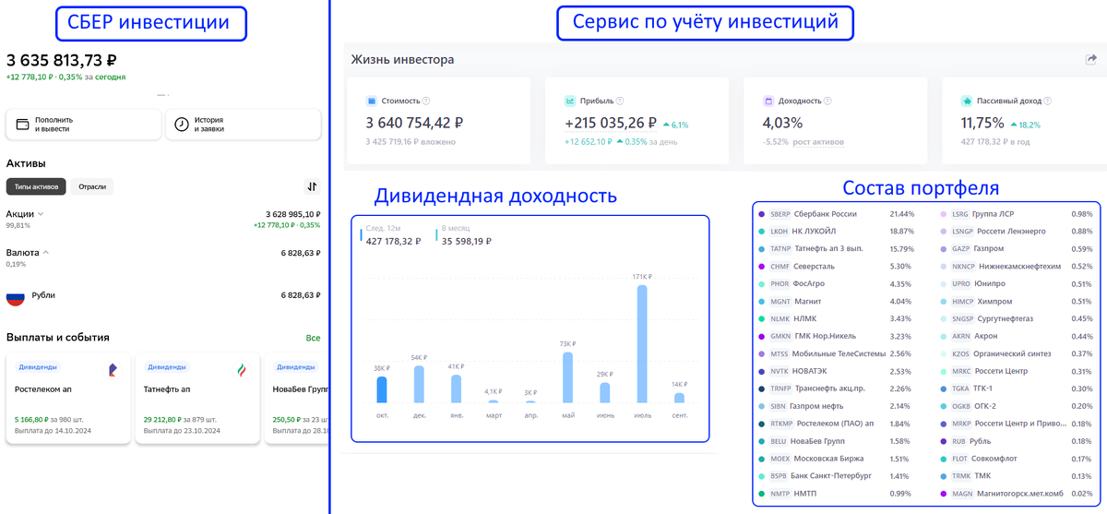
Task: Click the TATNP ticker badge
Action: (780, 249)
